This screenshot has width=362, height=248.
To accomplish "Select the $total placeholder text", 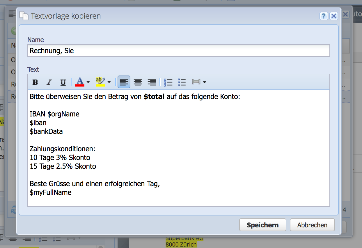I will pyautogui.click(x=154, y=96).
